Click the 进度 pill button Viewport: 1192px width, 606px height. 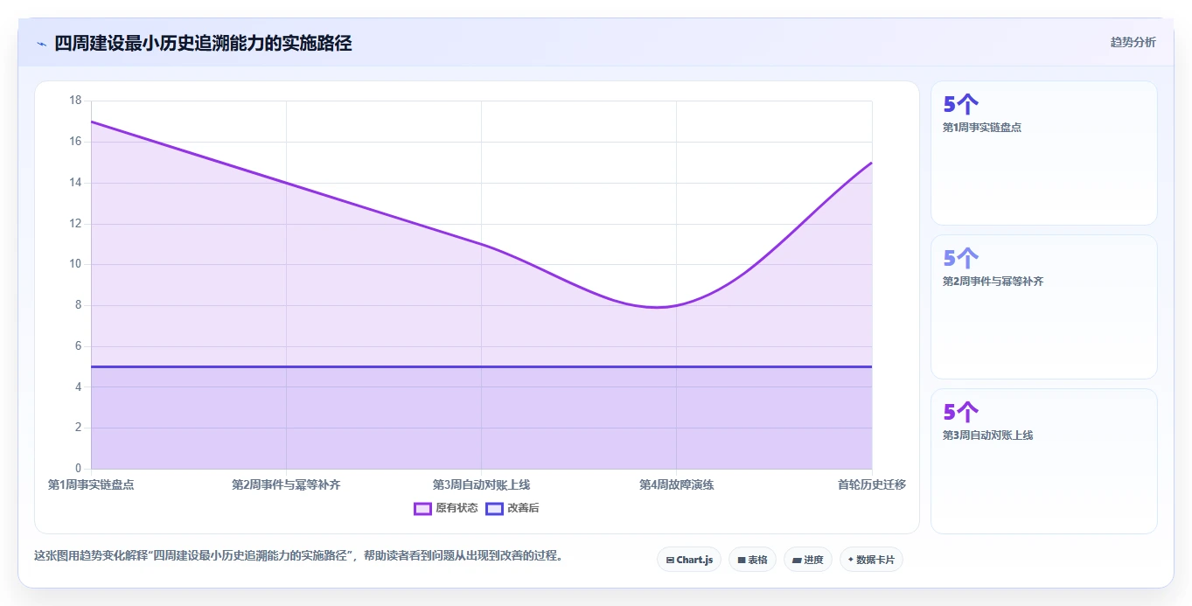(808, 560)
